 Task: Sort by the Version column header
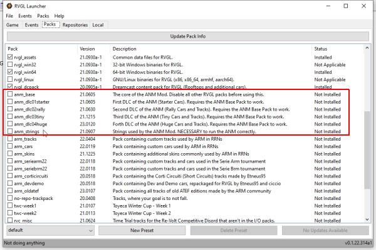click(x=94, y=49)
